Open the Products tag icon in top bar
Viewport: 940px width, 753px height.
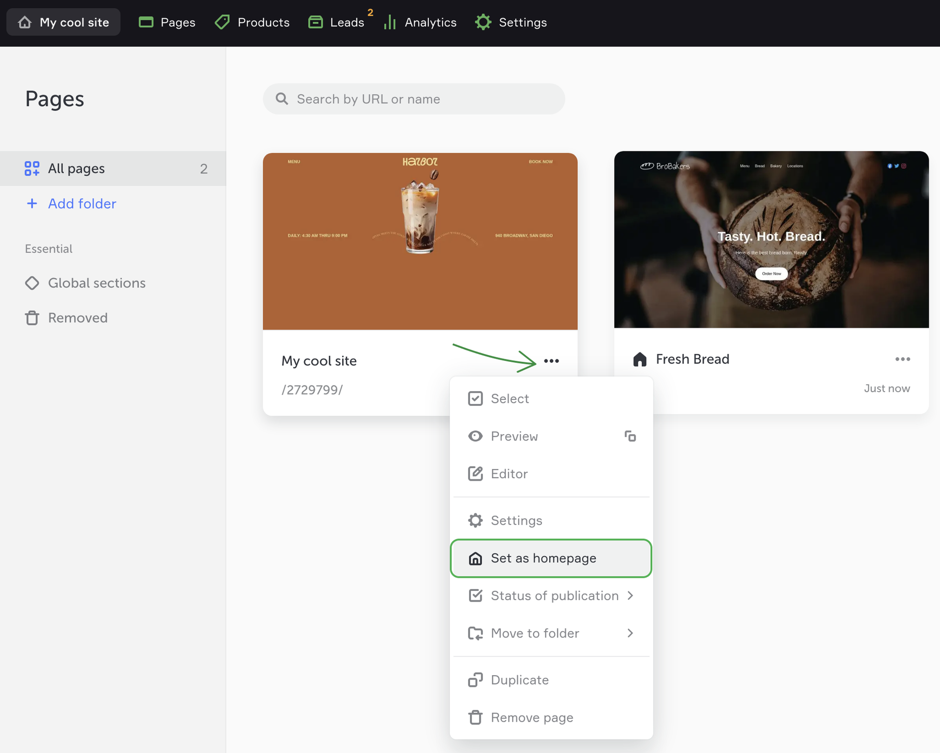(222, 22)
